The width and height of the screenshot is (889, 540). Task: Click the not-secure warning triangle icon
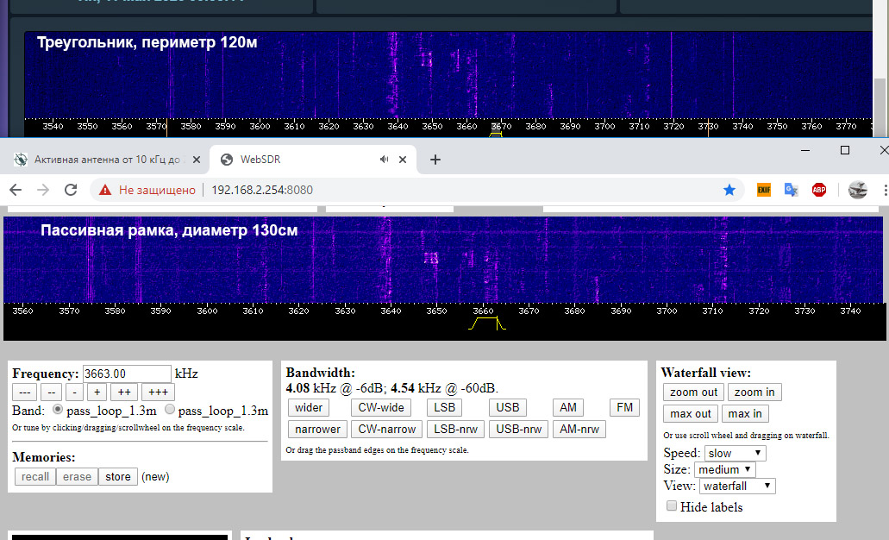[105, 190]
